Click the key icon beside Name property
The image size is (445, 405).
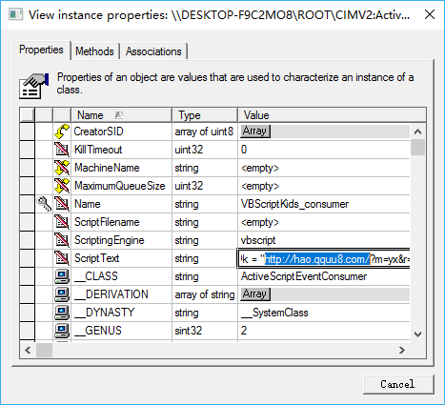(x=44, y=204)
